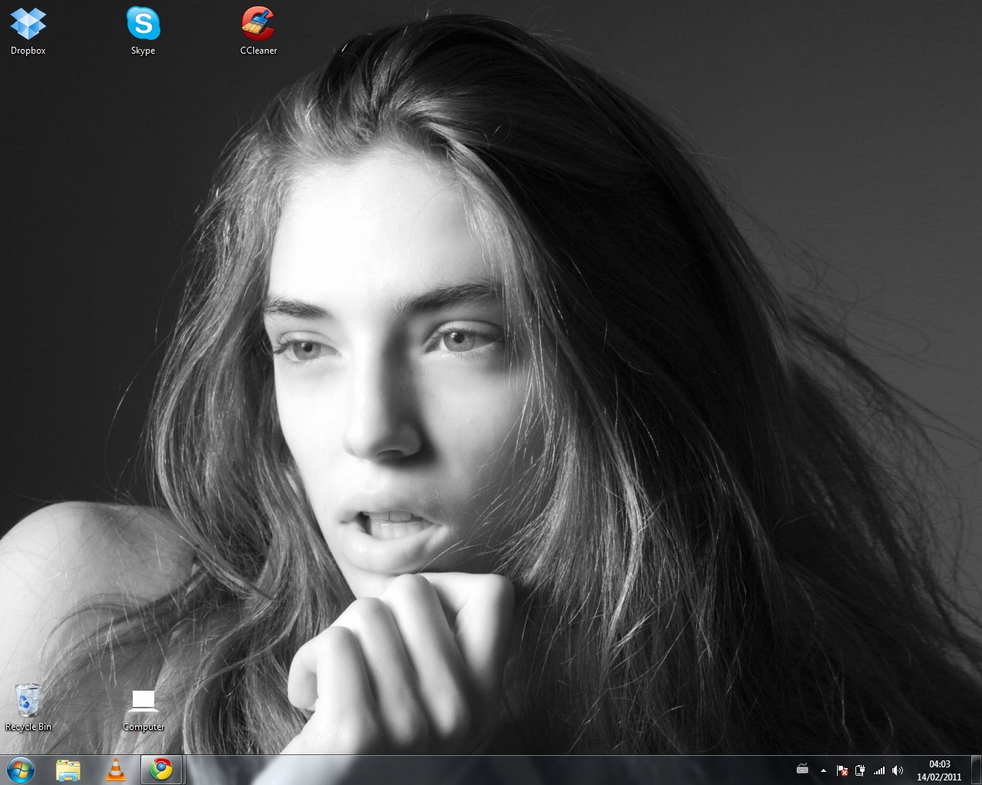
Task: Open the speaker volume control
Action: pyautogui.click(x=898, y=770)
